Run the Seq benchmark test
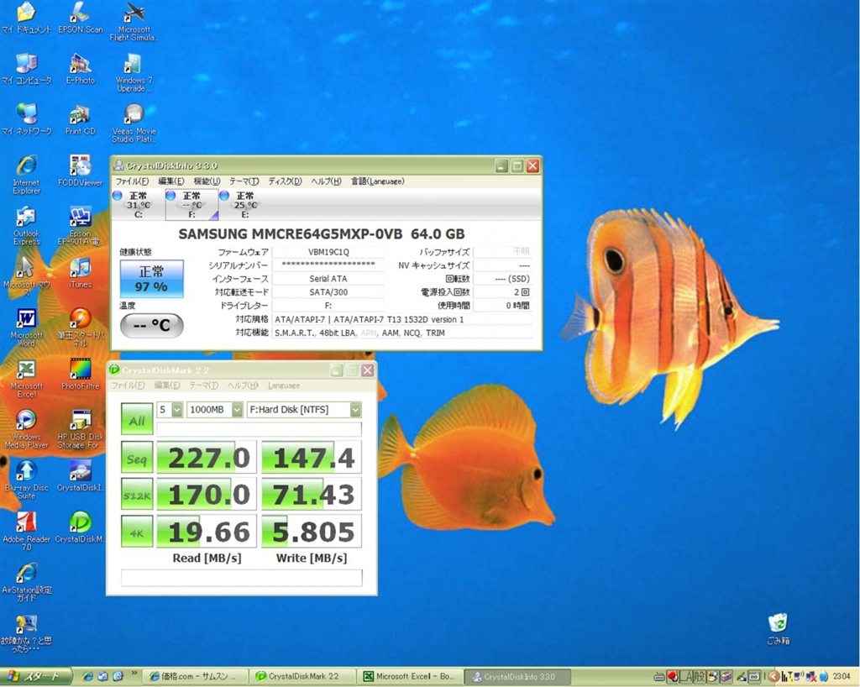The image size is (860, 687). 136,458
